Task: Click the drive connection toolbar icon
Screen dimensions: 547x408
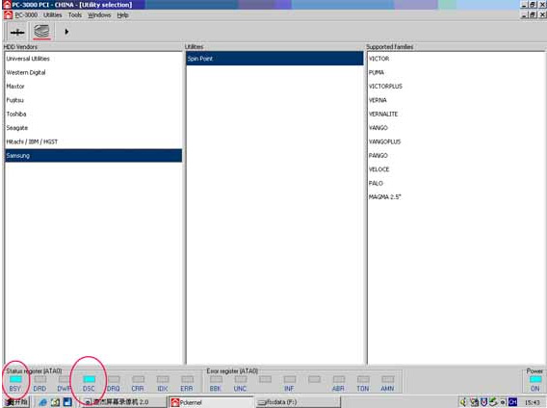Action: click(x=17, y=33)
